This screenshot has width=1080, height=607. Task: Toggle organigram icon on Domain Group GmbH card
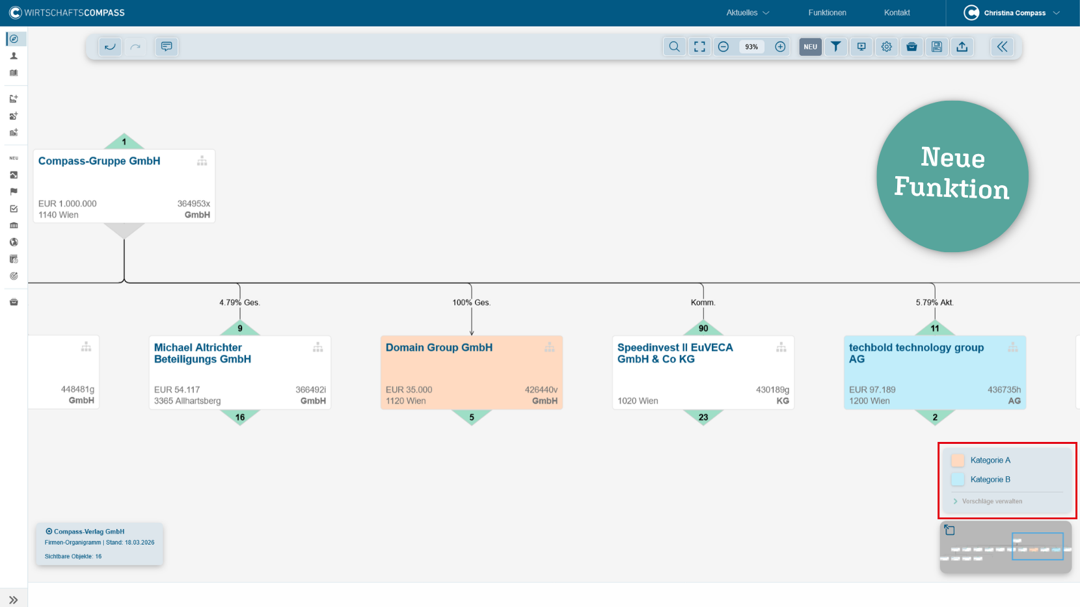coord(550,348)
